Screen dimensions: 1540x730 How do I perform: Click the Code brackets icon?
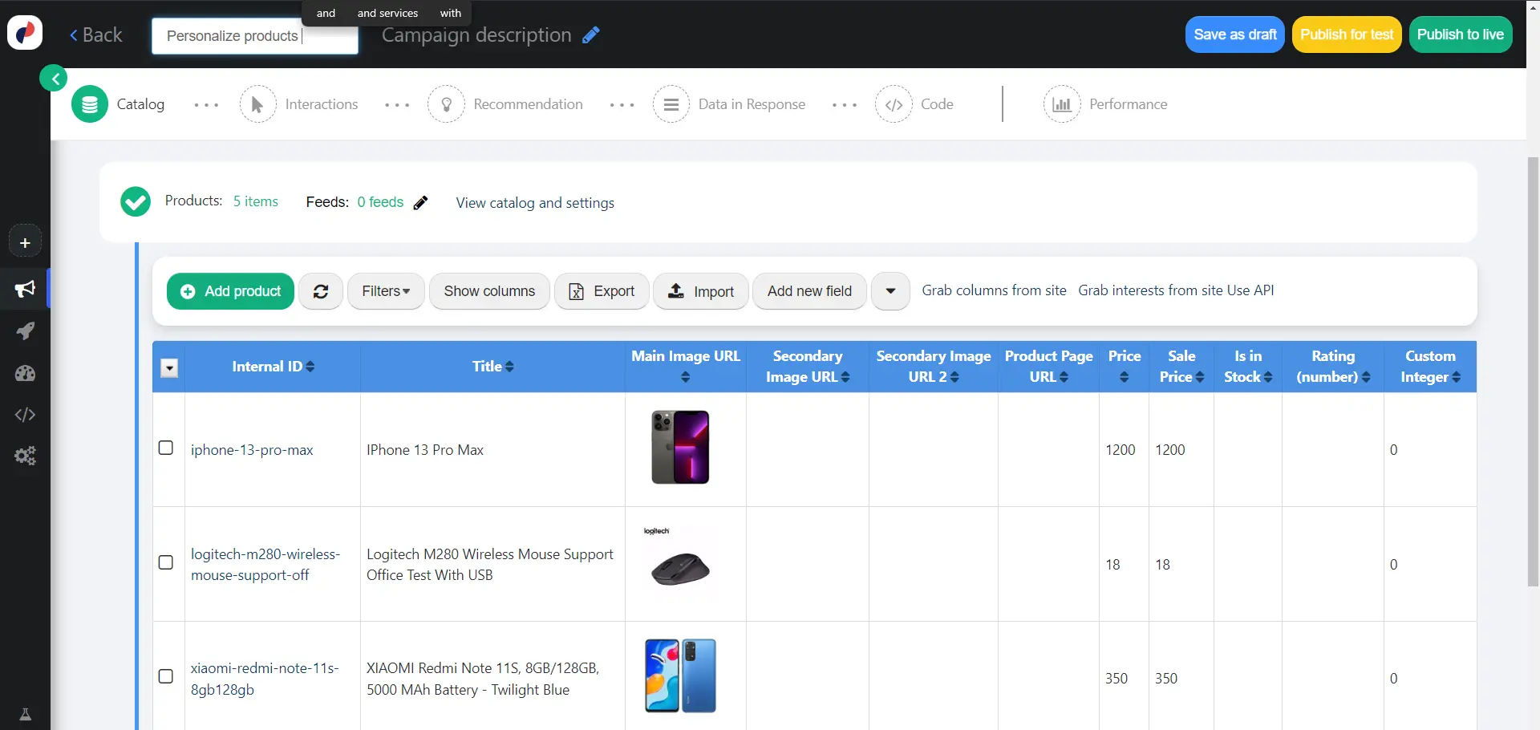click(x=894, y=104)
